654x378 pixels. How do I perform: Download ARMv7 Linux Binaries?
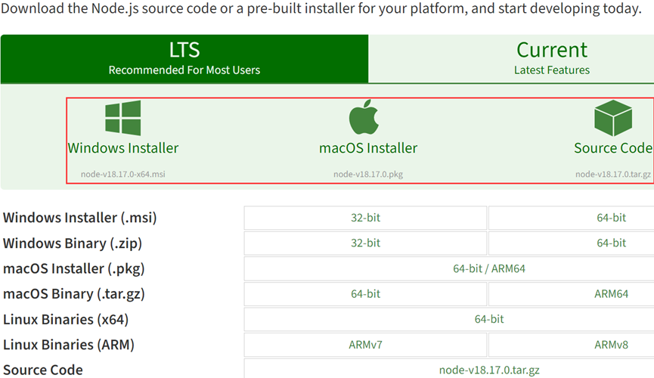tap(365, 345)
